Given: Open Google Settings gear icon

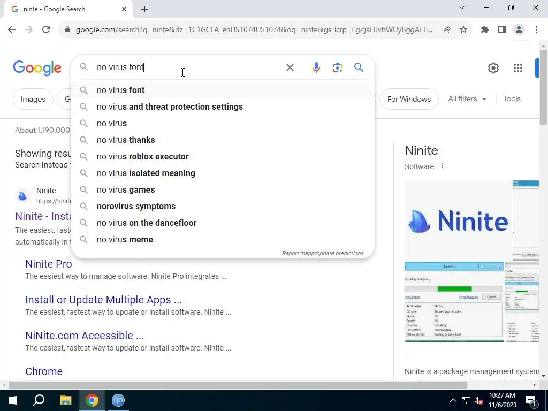Looking at the screenshot, I should (x=493, y=68).
